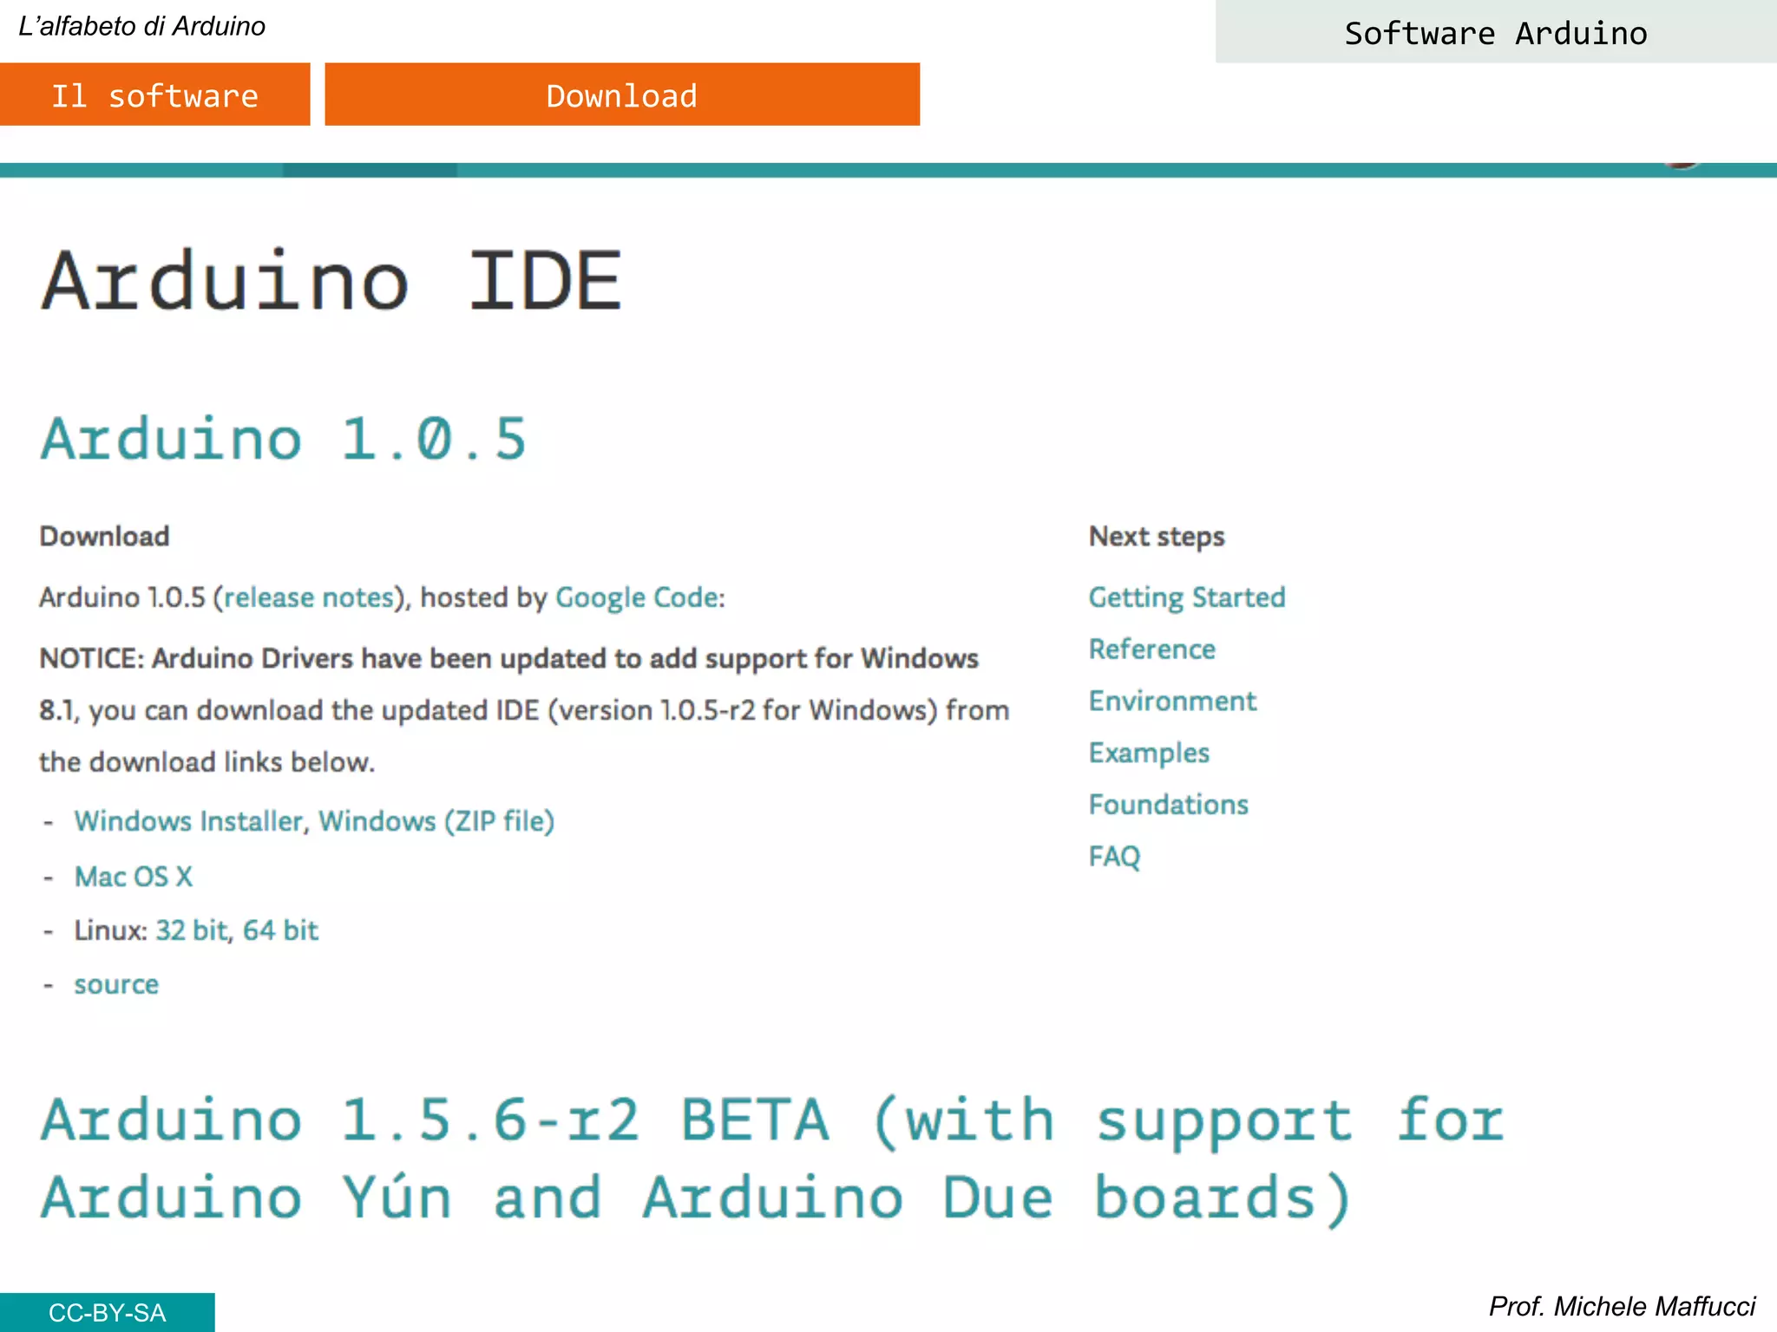Download the Linux 32 bit build
Image resolution: width=1777 pixels, height=1332 pixels.
(192, 930)
